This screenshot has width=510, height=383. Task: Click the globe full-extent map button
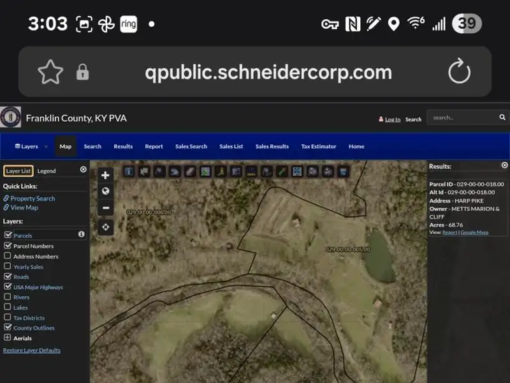click(x=106, y=191)
